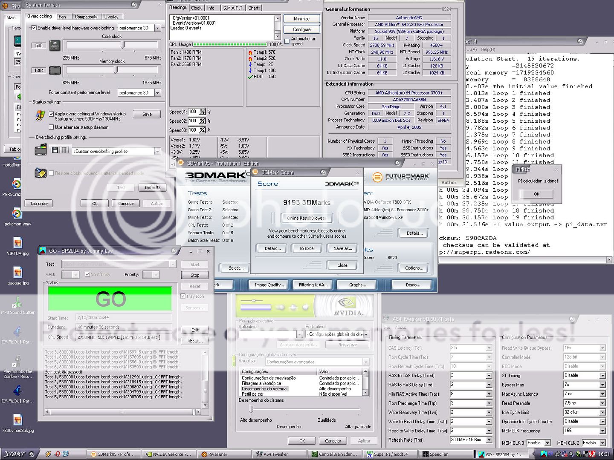Enable Use alternate startup daemon
The height and width of the screenshot is (460, 614).
(51, 127)
